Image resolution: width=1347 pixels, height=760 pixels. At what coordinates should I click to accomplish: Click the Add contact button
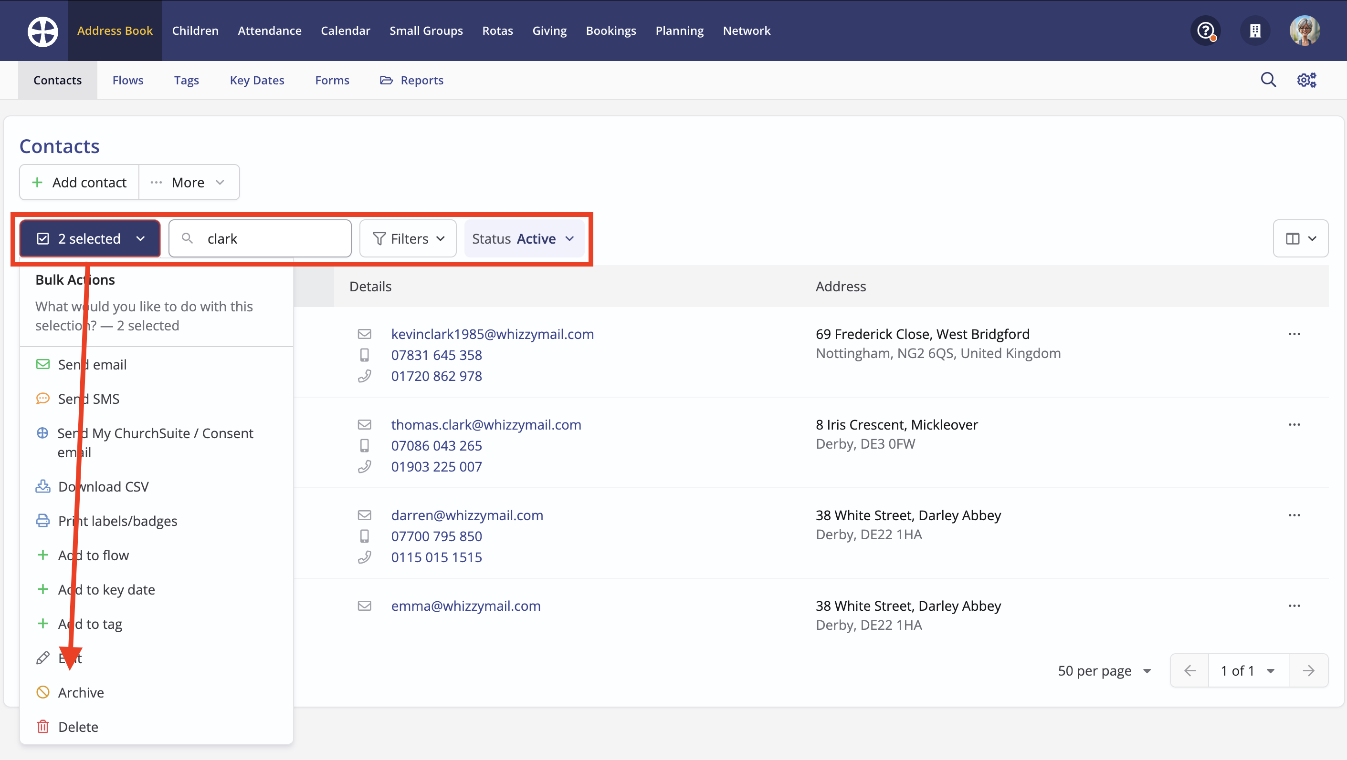(x=80, y=182)
